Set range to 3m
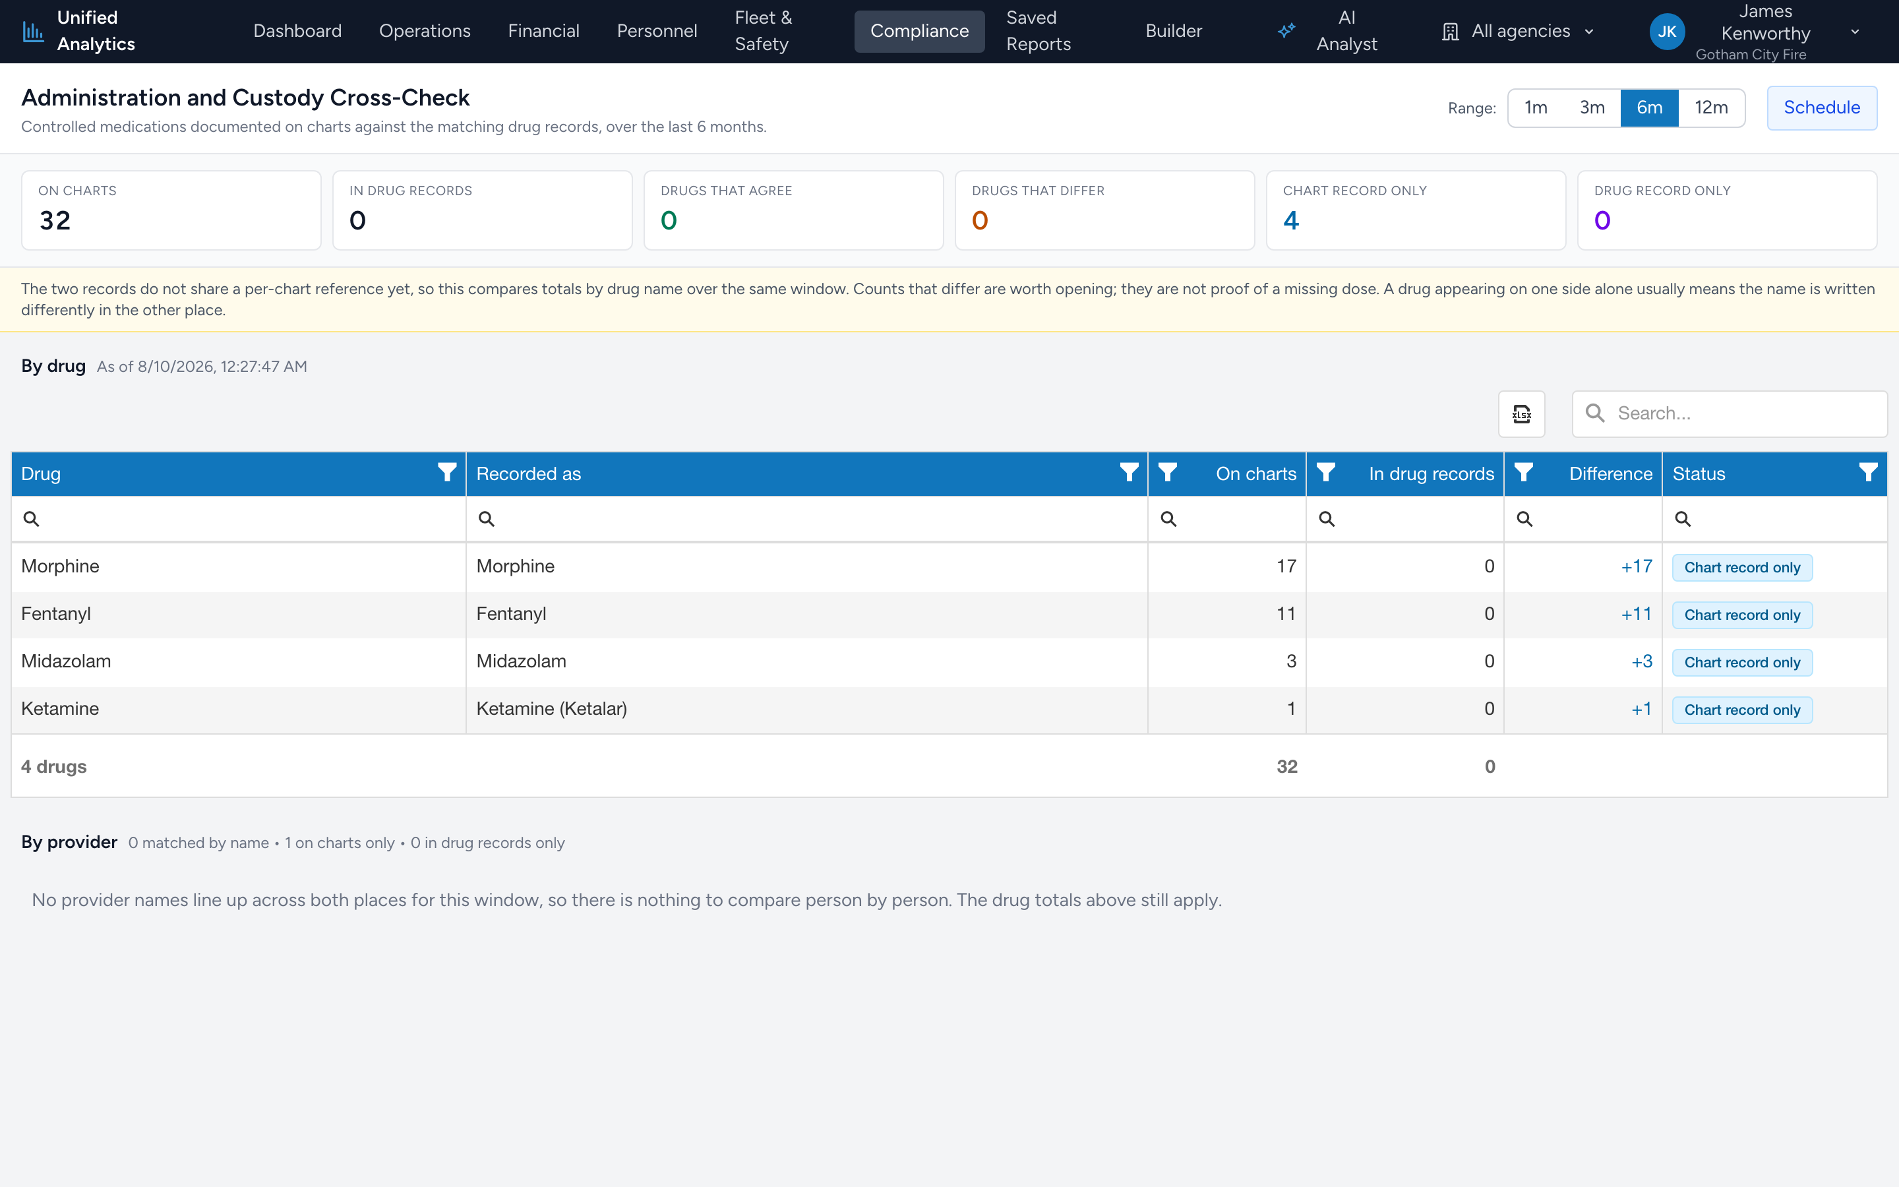This screenshot has width=1899, height=1187. tap(1591, 107)
